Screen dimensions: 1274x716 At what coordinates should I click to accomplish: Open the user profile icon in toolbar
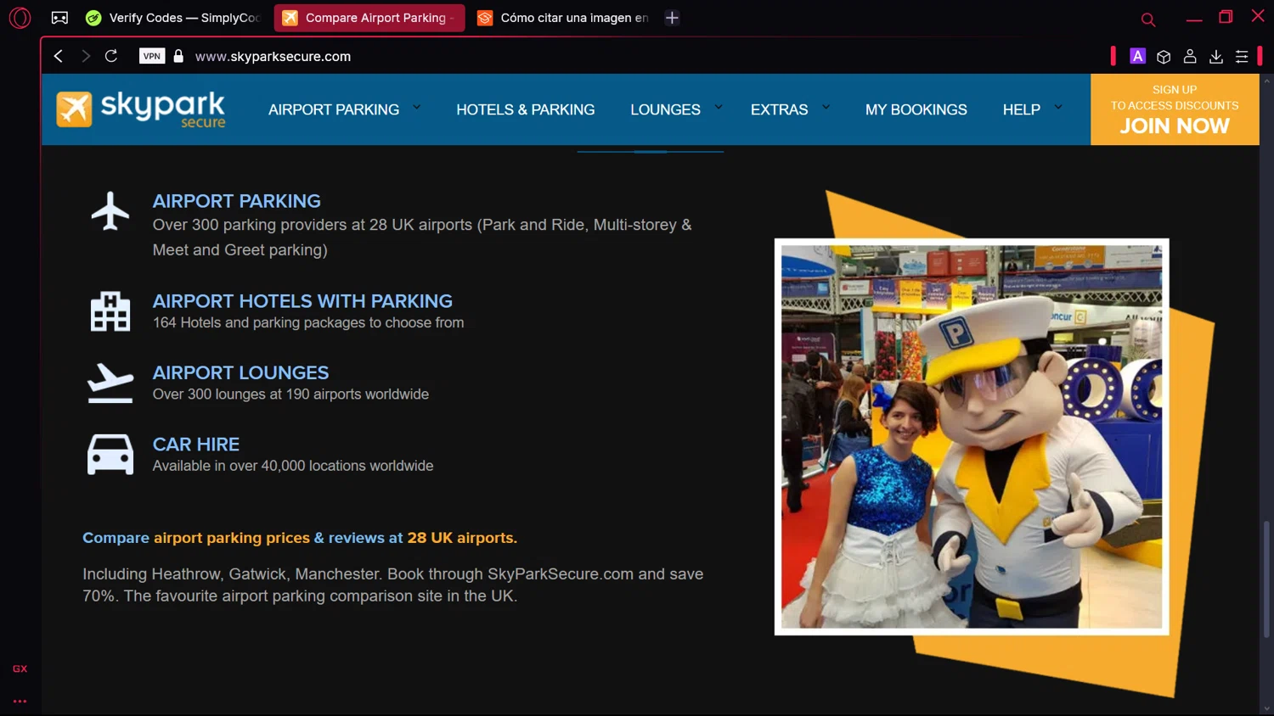[1190, 56]
